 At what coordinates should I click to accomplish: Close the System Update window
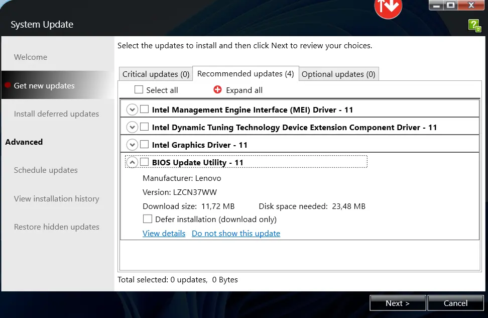pyautogui.click(x=471, y=5)
